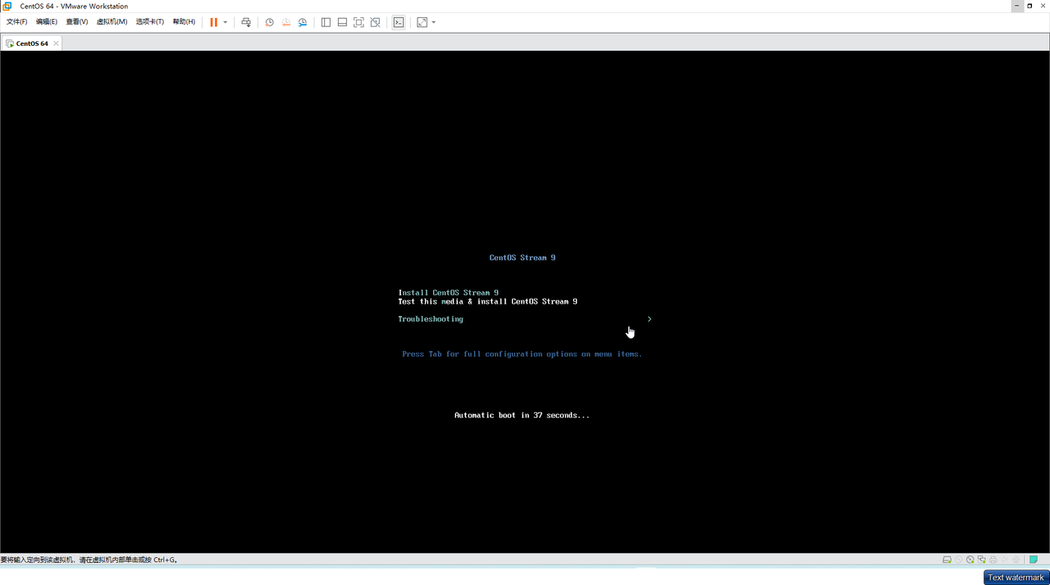Select the Troubleshooting boot menu entry
This screenshot has width=1050, height=585.
(431, 319)
